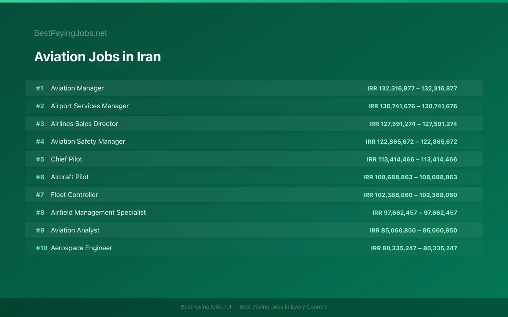Click the Aircraft Pilot job title
Screen dimensions: 508x317
[x=70, y=177]
